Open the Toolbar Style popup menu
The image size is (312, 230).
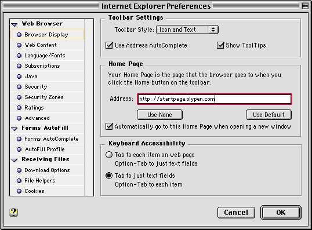tap(187, 30)
